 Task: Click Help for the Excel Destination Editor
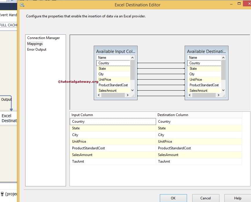tap(238, 198)
